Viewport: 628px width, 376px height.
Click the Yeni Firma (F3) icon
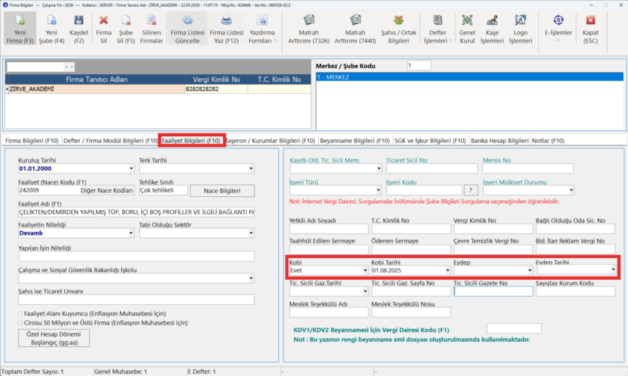click(x=20, y=20)
